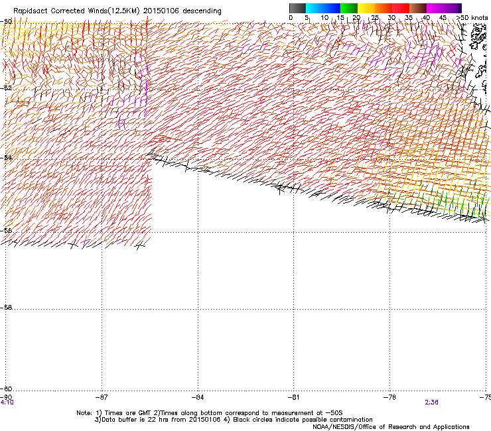Screen dimensions: 491x431
Task: Click the -50 latitude axis label
Action: click(x=6, y=22)
